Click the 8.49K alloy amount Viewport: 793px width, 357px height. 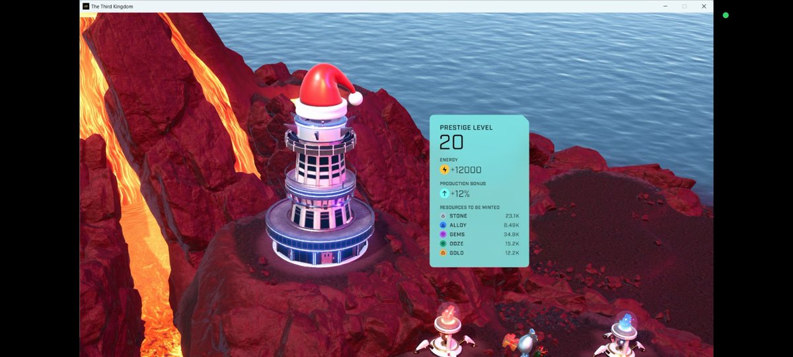pos(511,225)
